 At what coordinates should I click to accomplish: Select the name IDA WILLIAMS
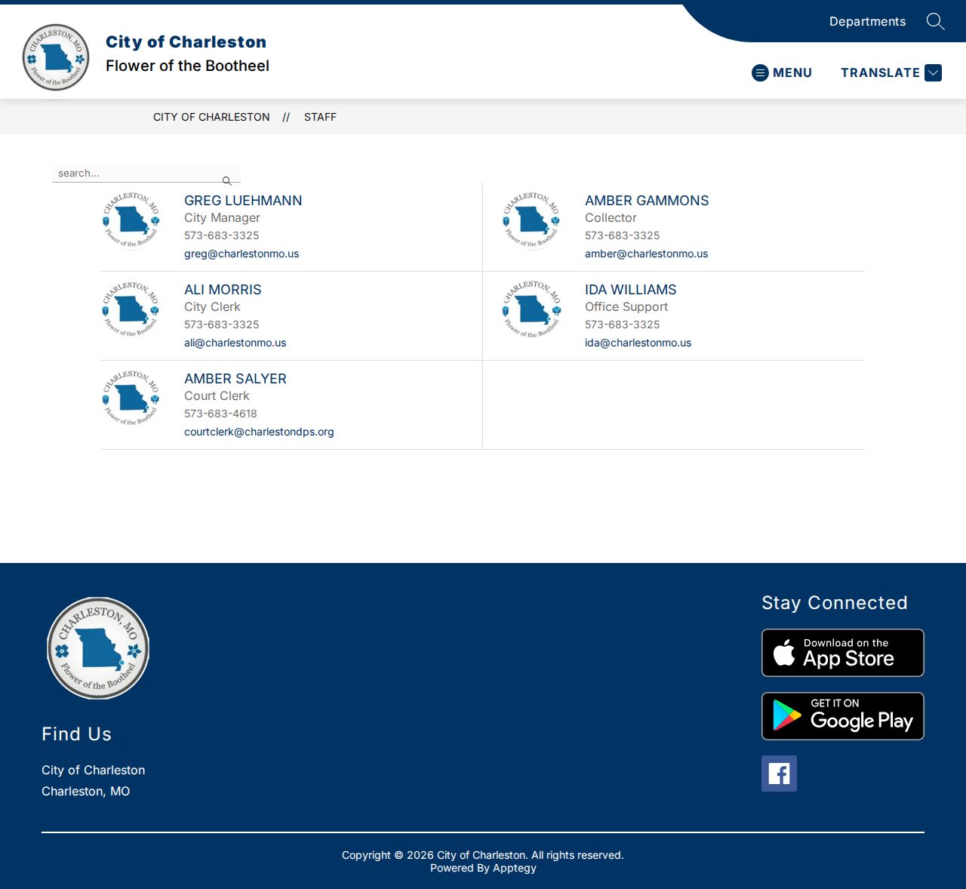(630, 290)
